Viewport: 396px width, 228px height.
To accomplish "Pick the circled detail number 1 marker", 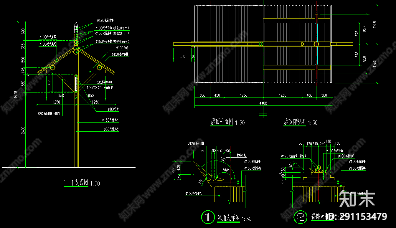I will point(208,217).
